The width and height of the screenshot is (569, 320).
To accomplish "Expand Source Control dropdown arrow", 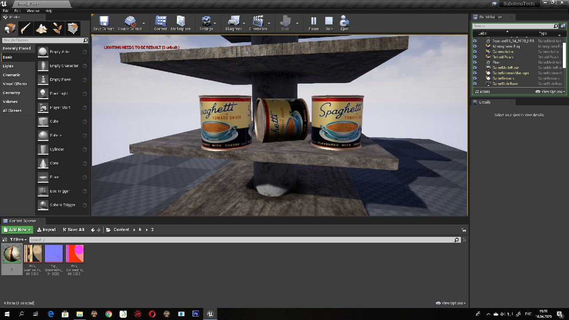I will pos(144,23).
